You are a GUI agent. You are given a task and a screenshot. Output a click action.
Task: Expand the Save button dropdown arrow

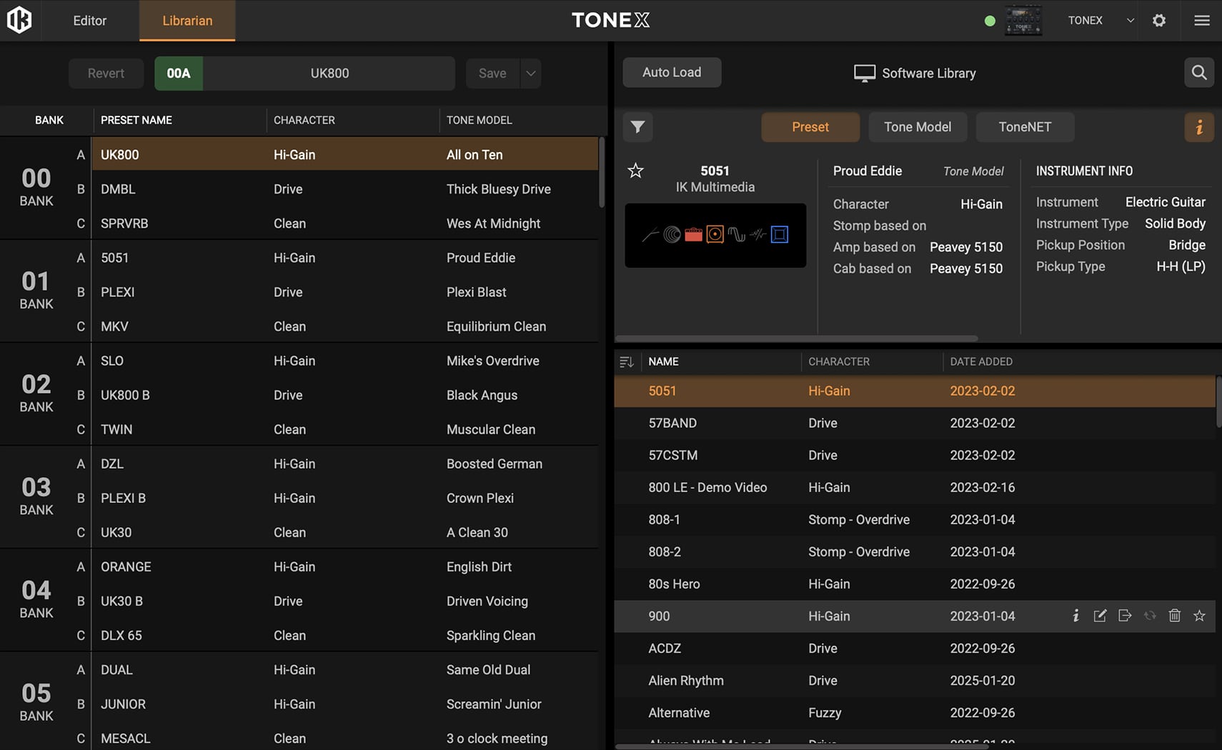[x=530, y=74]
